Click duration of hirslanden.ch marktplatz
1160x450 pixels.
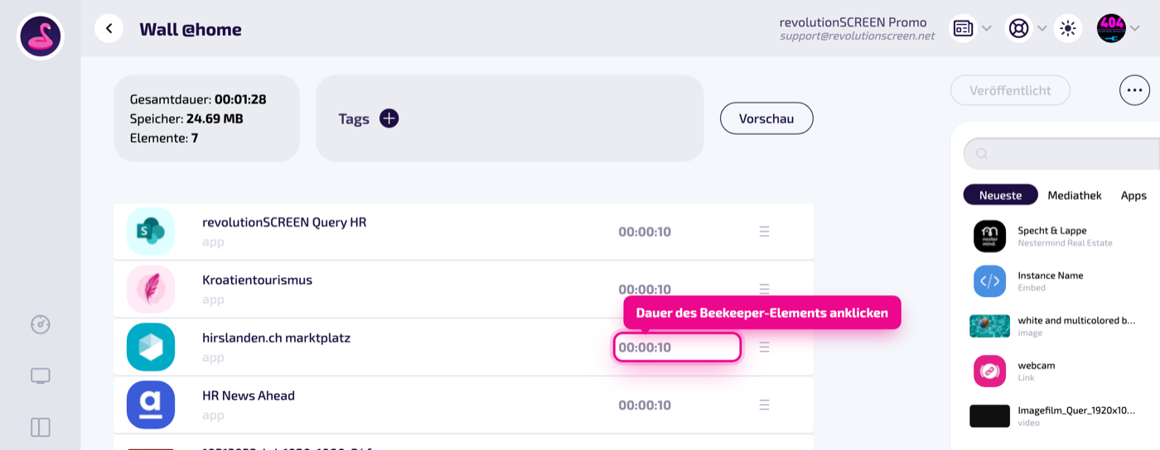[677, 347]
